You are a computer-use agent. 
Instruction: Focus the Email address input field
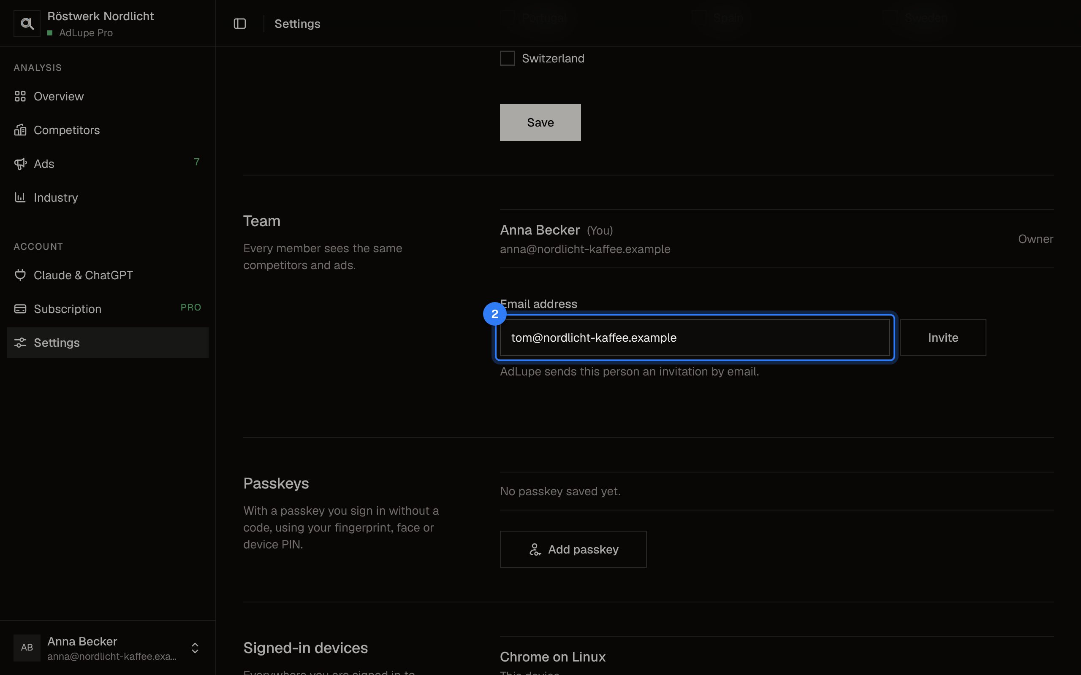point(695,337)
